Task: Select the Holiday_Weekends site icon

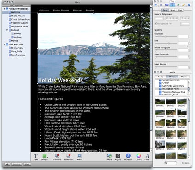Action: [7, 9]
